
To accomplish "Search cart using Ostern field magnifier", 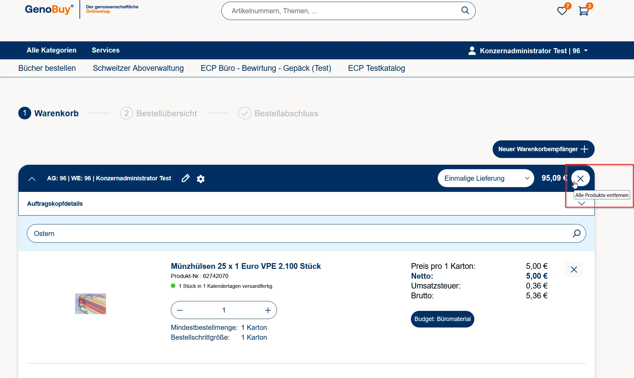I will coord(576,233).
